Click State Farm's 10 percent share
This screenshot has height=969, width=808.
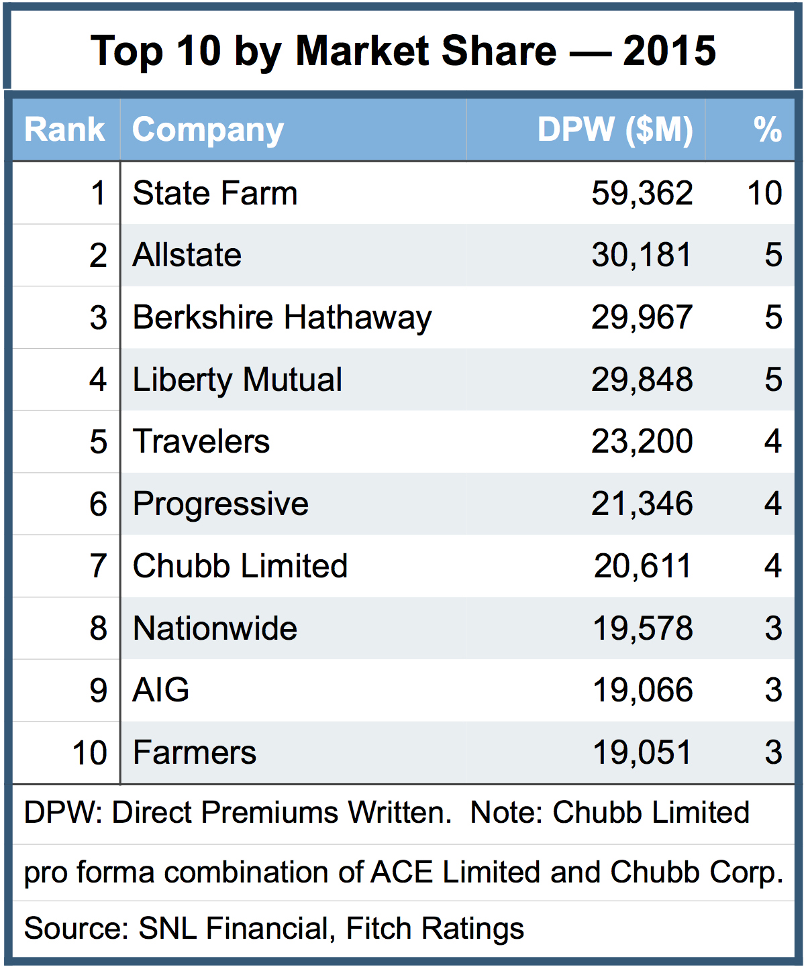[764, 193]
